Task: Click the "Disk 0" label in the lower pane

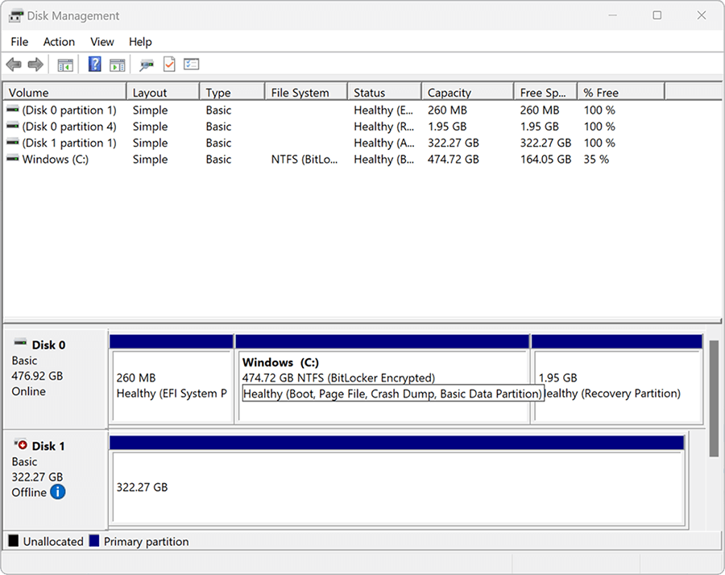Action: [x=48, y=345]
